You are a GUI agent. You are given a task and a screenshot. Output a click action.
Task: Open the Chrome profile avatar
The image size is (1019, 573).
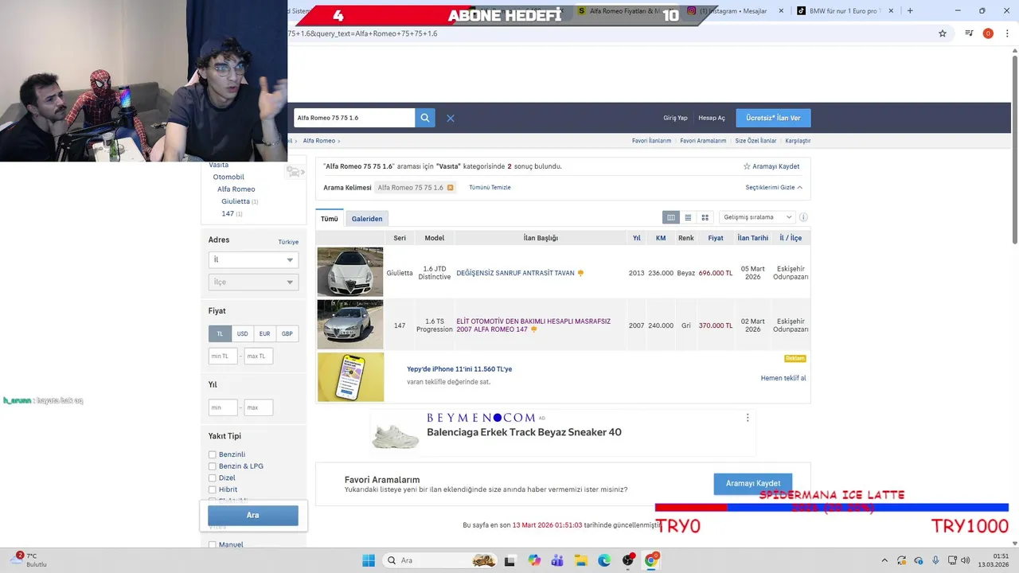coord(988,33)
